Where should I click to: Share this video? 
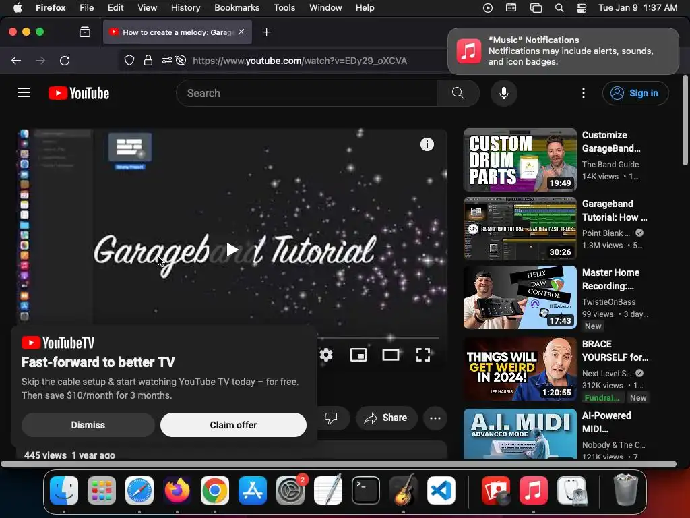tap(386, 418)
